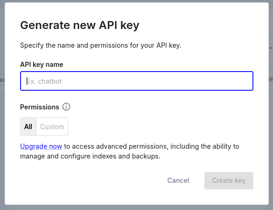Viewport: 273px width, 210px height.
Task: Click the "Generate new API key" heading
Action: click(x=80, y=25)
